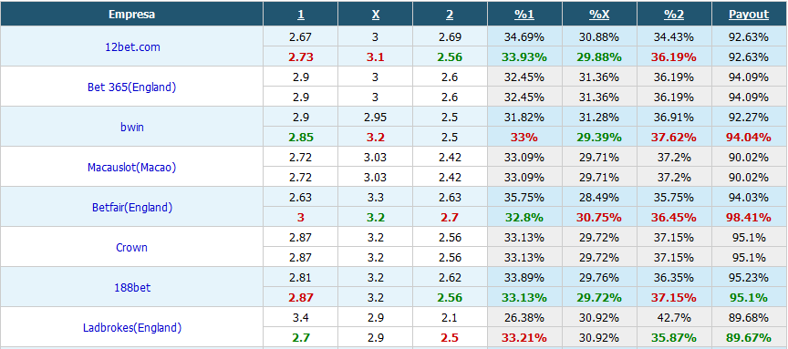
Task: Sort by column header 1
Action: click(x=301, y=15)
